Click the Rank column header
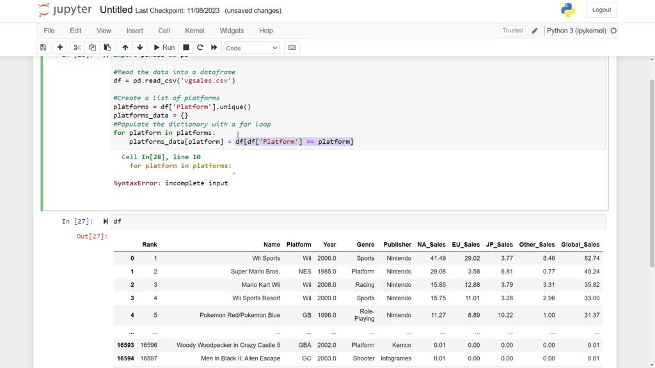This screenshot has height=368, width=655. point(149,245)
